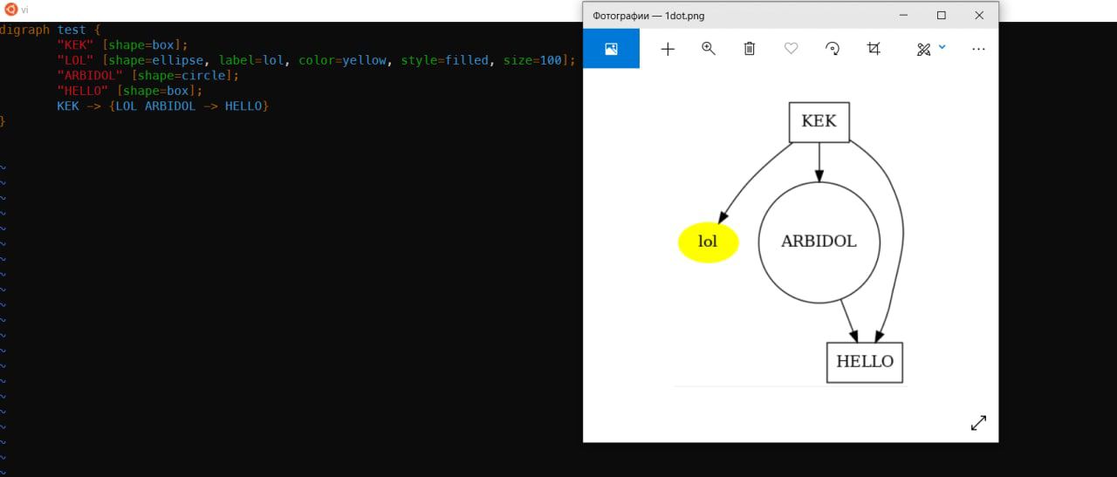This screenshot has height=477, width=1117.
Task: Click the word digraph in vi editor
Action: click(24, 30)
